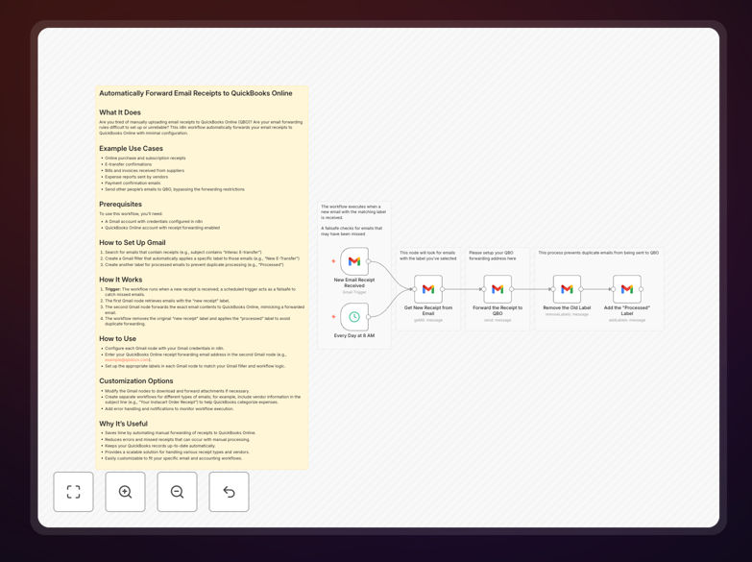
Task: Click the 'Why It's Useful' heading
Action: (x=123, y=424)
